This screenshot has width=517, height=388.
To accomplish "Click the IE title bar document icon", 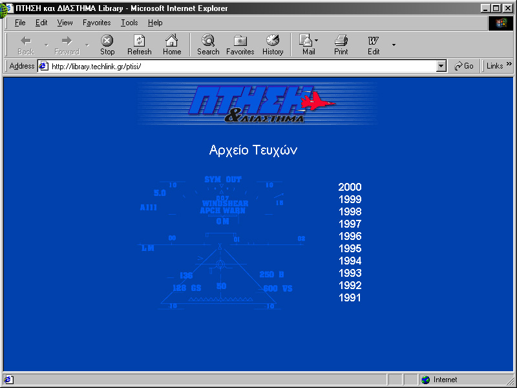I will (x=10, y=8).
